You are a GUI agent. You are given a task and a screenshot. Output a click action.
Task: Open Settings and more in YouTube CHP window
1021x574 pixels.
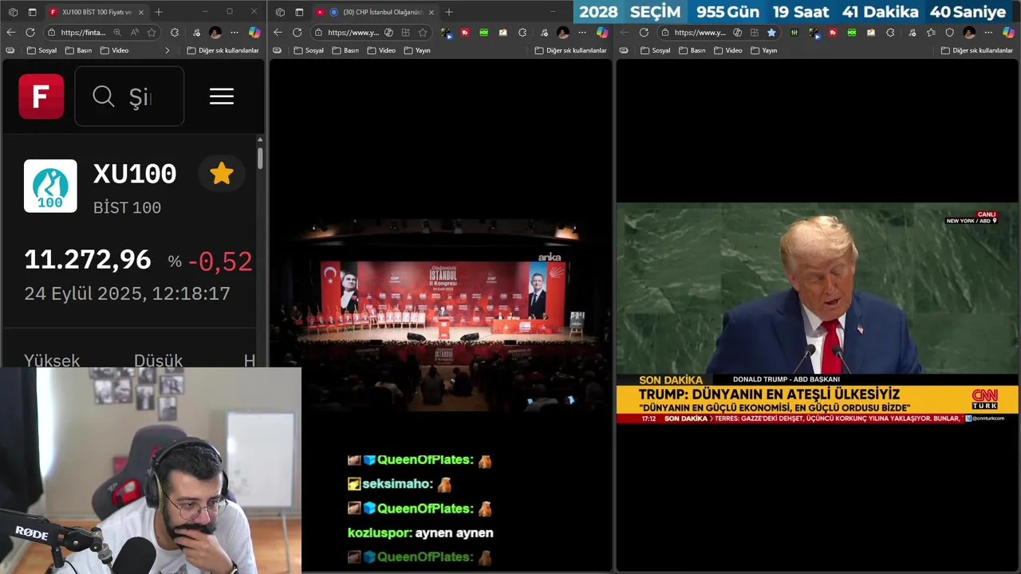[x=582, y=32]
